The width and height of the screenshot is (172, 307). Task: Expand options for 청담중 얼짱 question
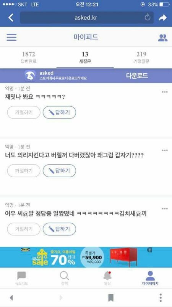[x=165, y=209]
